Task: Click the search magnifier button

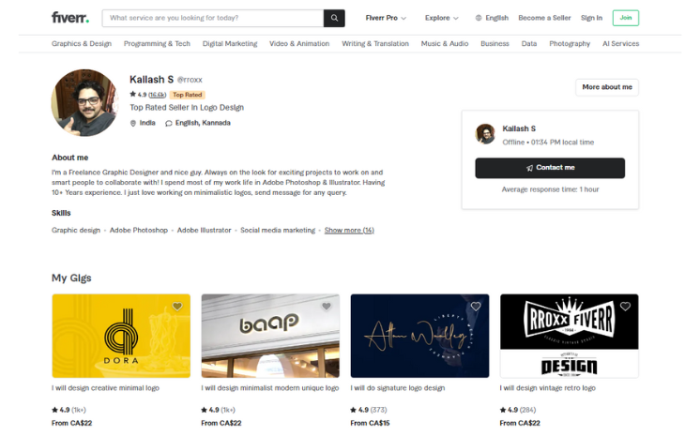Action: click(334, 19)
